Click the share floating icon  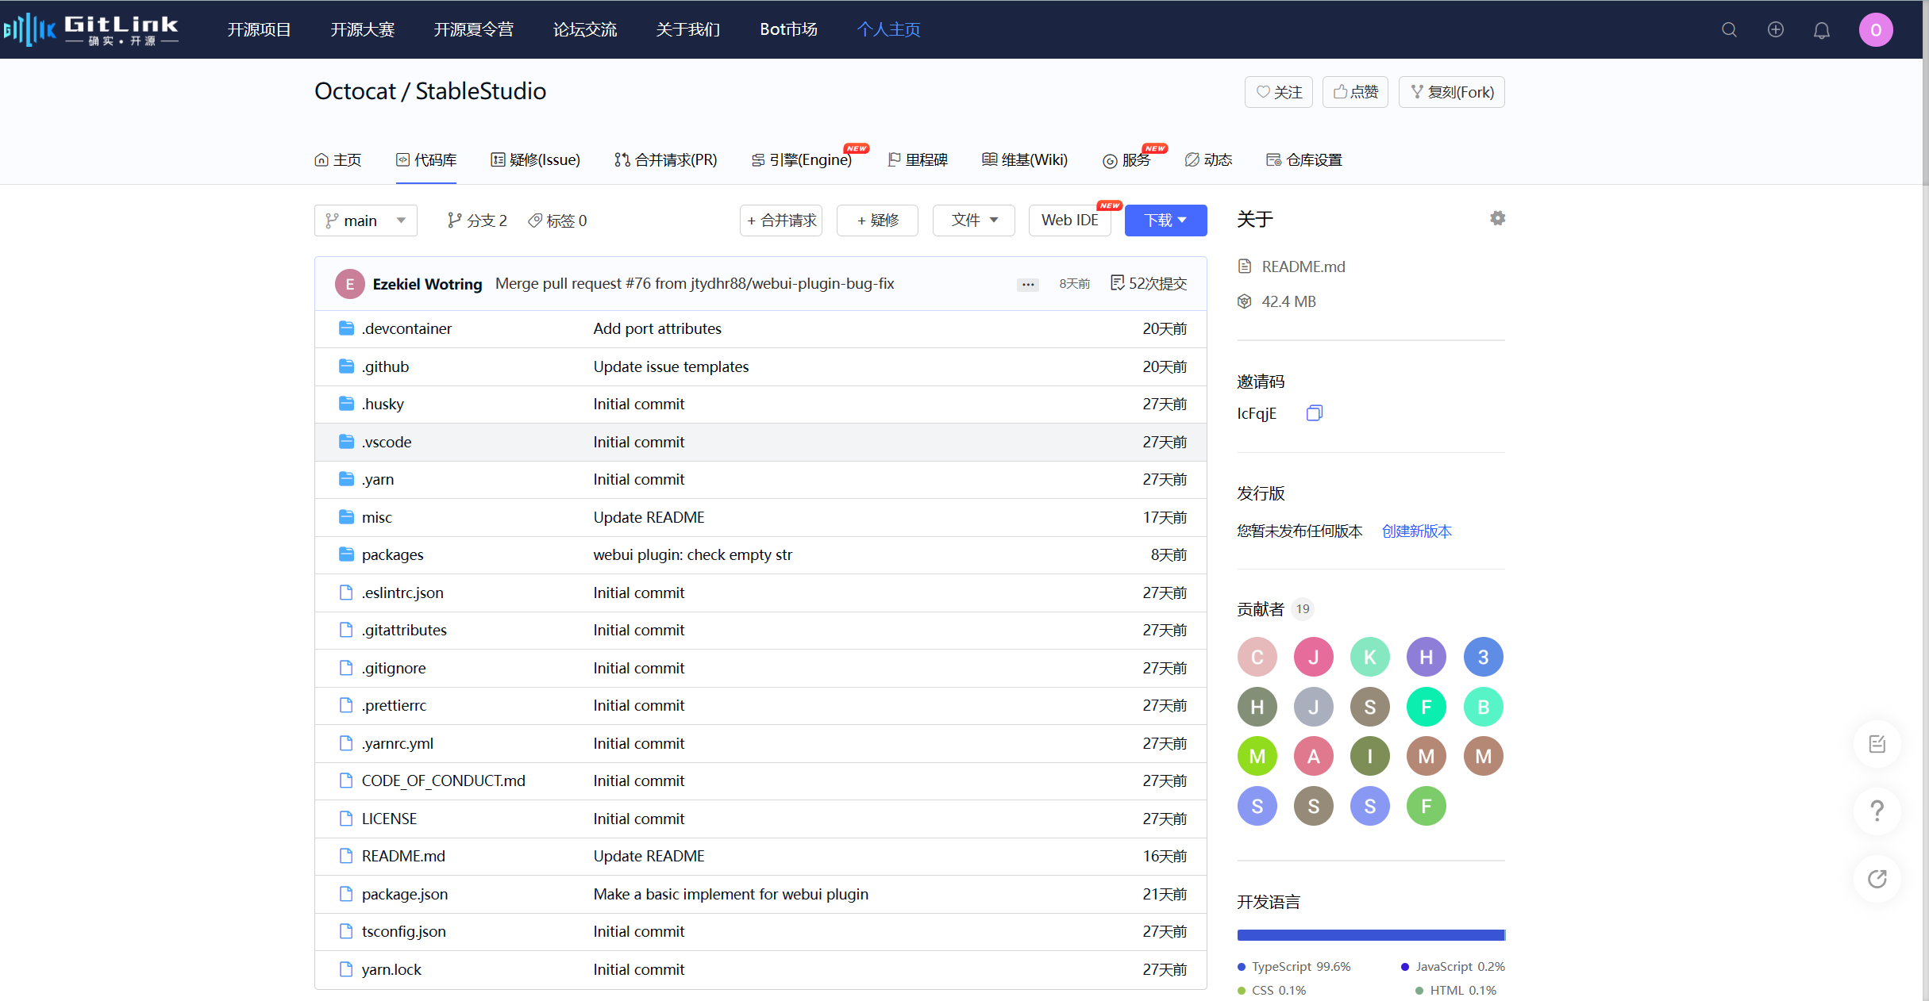pyautogui.click(x=1877, y=879)
